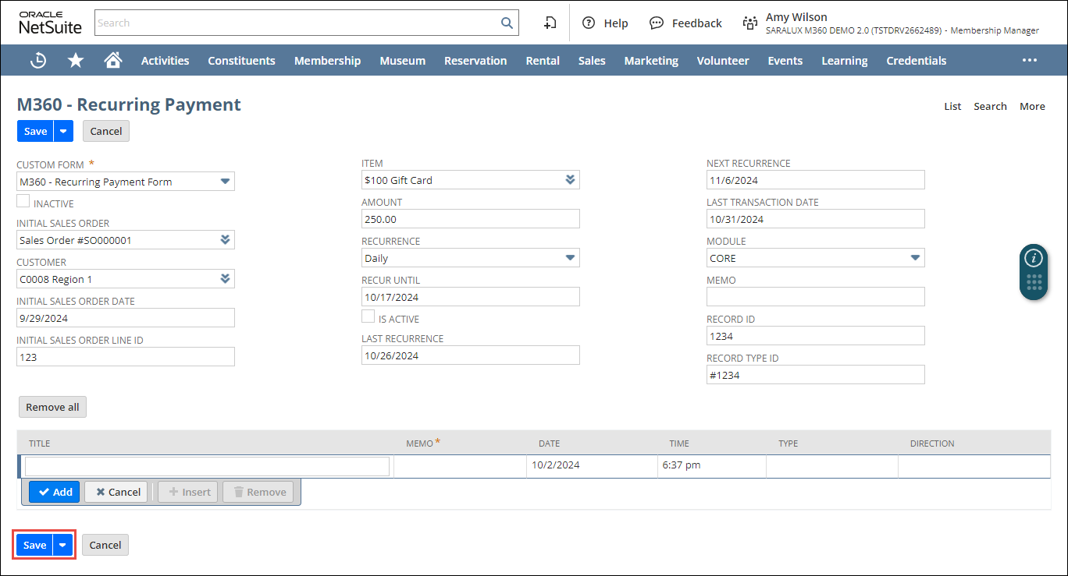Open the Membership menu
The image size is (1068, 576).
click(x=327, y=60)
